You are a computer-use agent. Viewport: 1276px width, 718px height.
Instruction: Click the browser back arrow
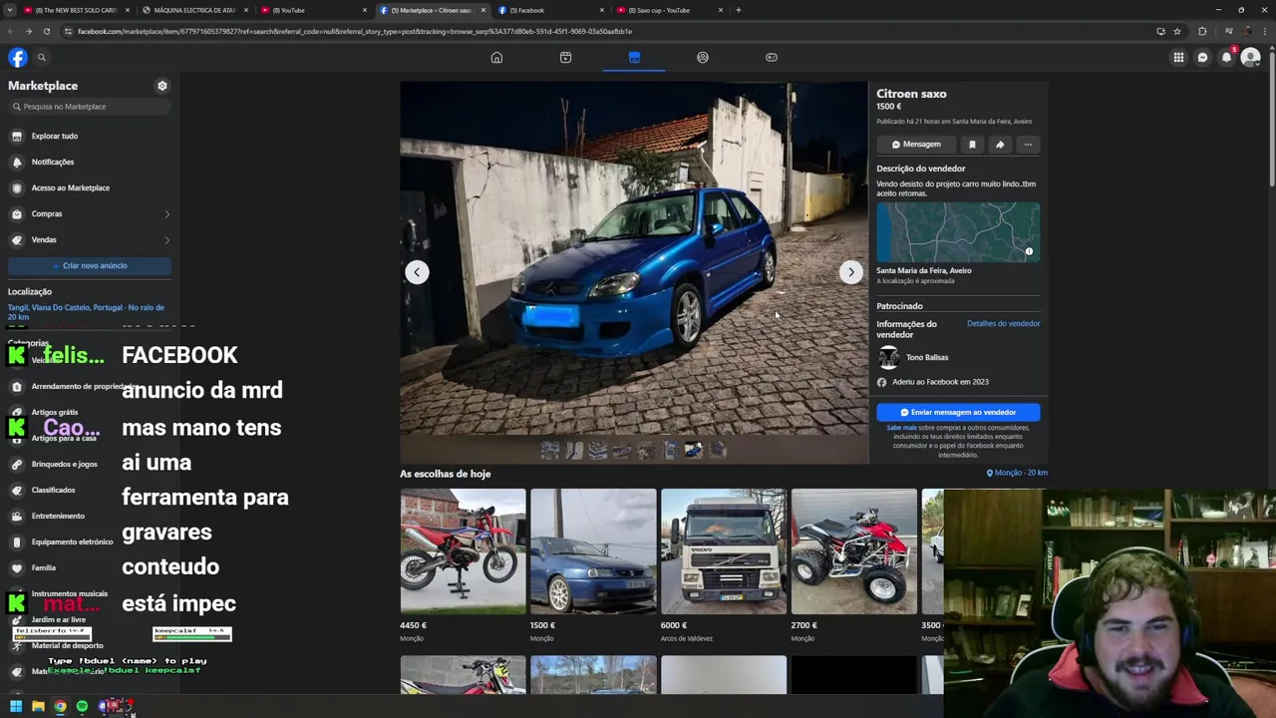pos(10,31)
